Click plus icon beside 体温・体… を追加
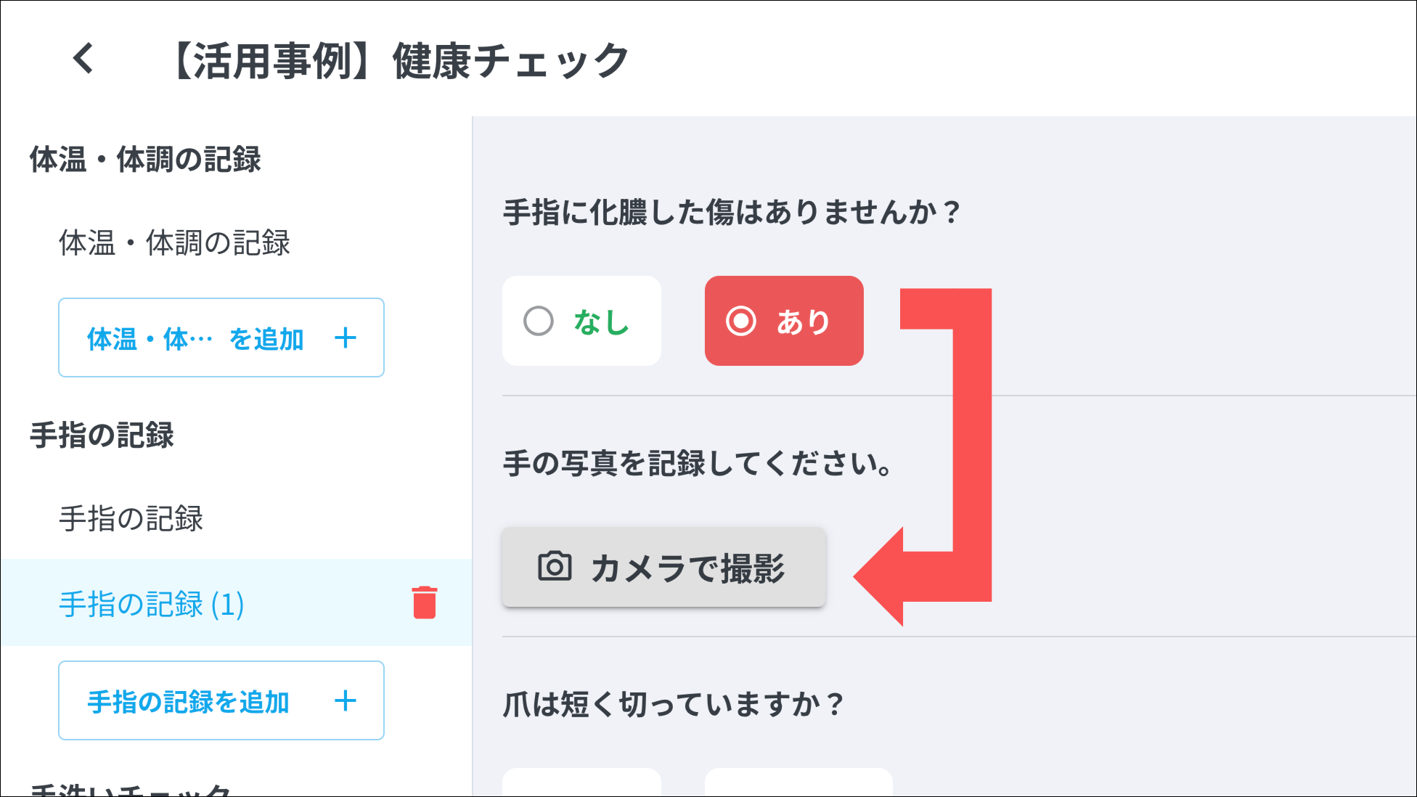 (346, 338)
